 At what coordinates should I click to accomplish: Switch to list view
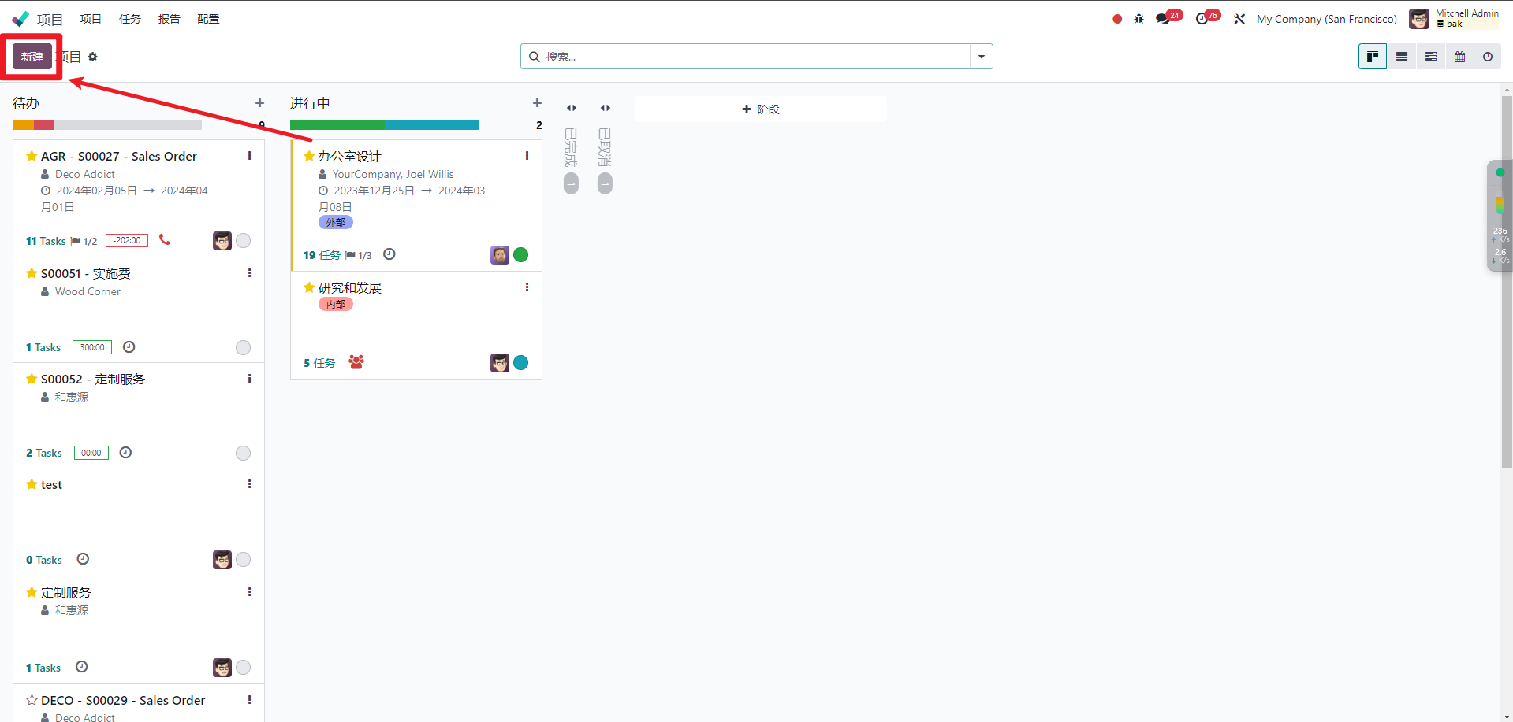pyautogui.click(x=1401, y=57)
